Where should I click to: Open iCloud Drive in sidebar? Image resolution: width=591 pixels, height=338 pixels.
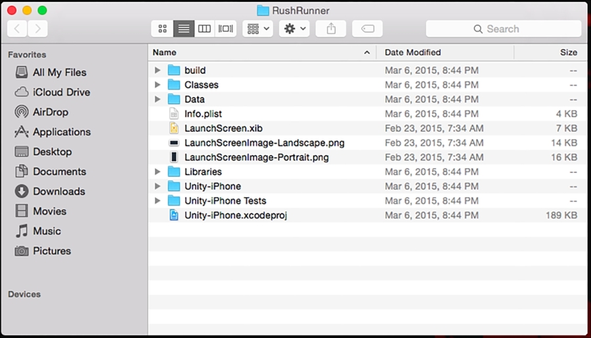click(53, 93)
